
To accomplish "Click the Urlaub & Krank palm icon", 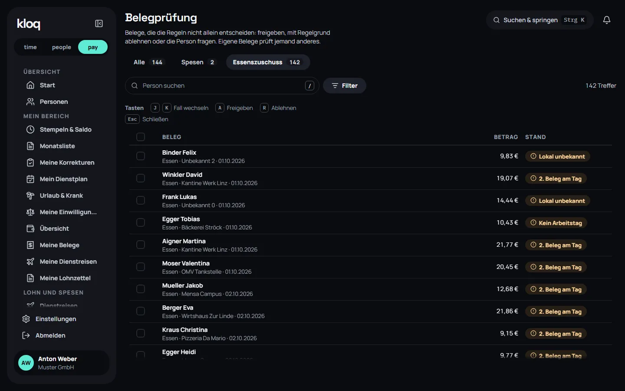I will point(30,195).
